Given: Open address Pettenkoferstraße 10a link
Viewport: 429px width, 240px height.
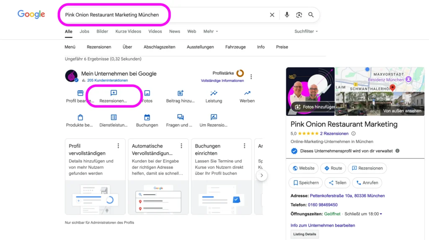Looking at the screenshot, I should [x=347, y=196].
